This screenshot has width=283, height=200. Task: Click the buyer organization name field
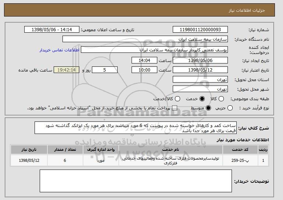tap(145, 39)
